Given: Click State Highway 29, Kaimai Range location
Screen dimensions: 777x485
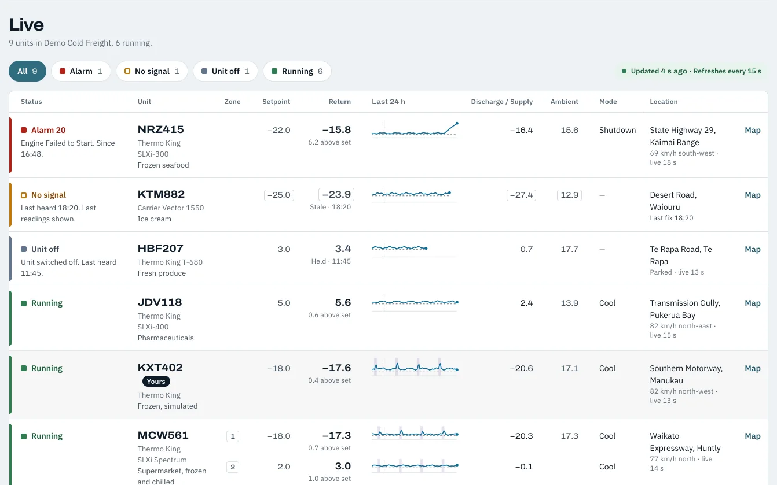Looking at the screenshot, I should click(x=683, y=136).
